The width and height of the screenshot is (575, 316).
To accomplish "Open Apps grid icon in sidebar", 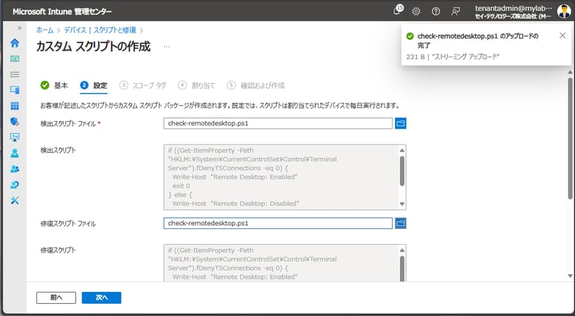I will (14, 106).
